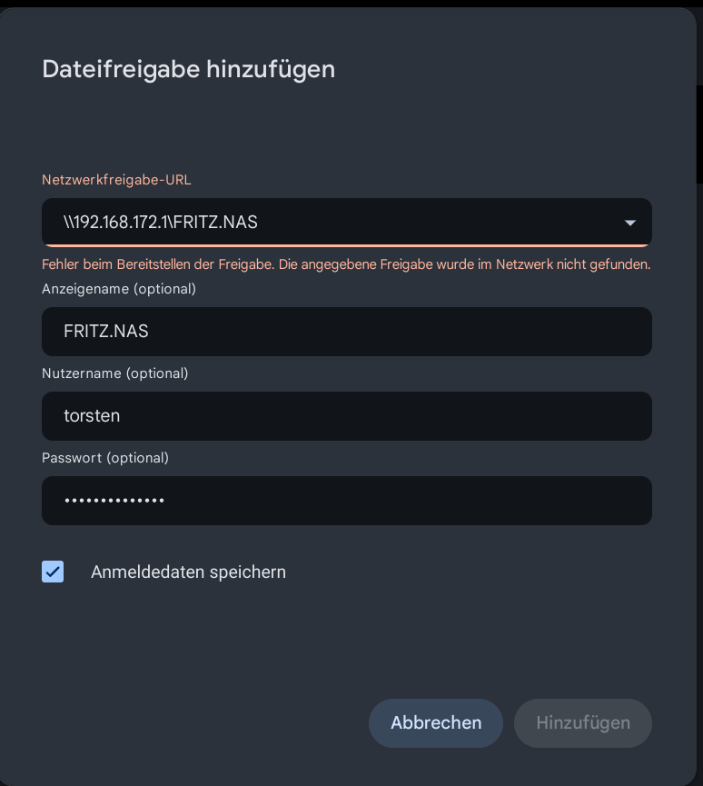Click the "Anmeldedaten speichern" label text
The height and width of the screenshot is (786, 703).
(x=188, y=572)
